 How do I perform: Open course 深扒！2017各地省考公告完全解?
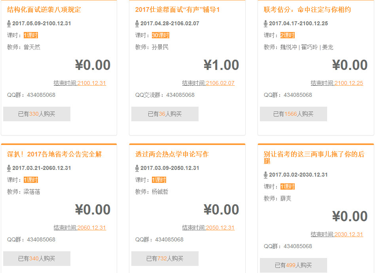pos(55,154)
